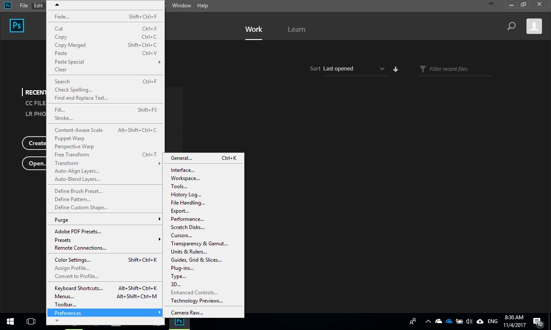Open Performance preferences
Screen dimensions: 551x330
203,219
